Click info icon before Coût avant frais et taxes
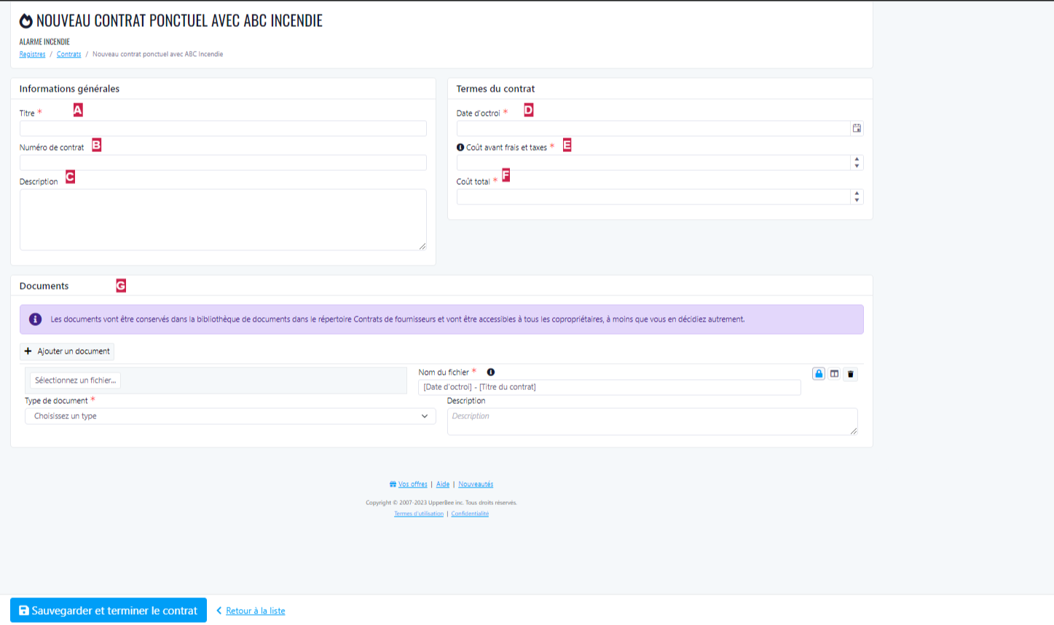The width and height of the screenshot is (1054, 625). click(x=460, y=147)
